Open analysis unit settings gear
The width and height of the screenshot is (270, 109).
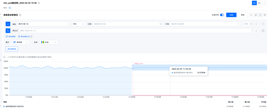(x=265, y=15)
